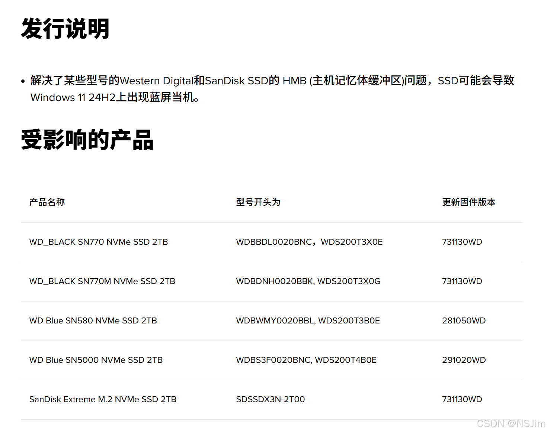Click model cell WDBBDL0020BNC，WDS200T3X0E
The width and height of the screenshot is (547, 433).
[x=309, y=242]
